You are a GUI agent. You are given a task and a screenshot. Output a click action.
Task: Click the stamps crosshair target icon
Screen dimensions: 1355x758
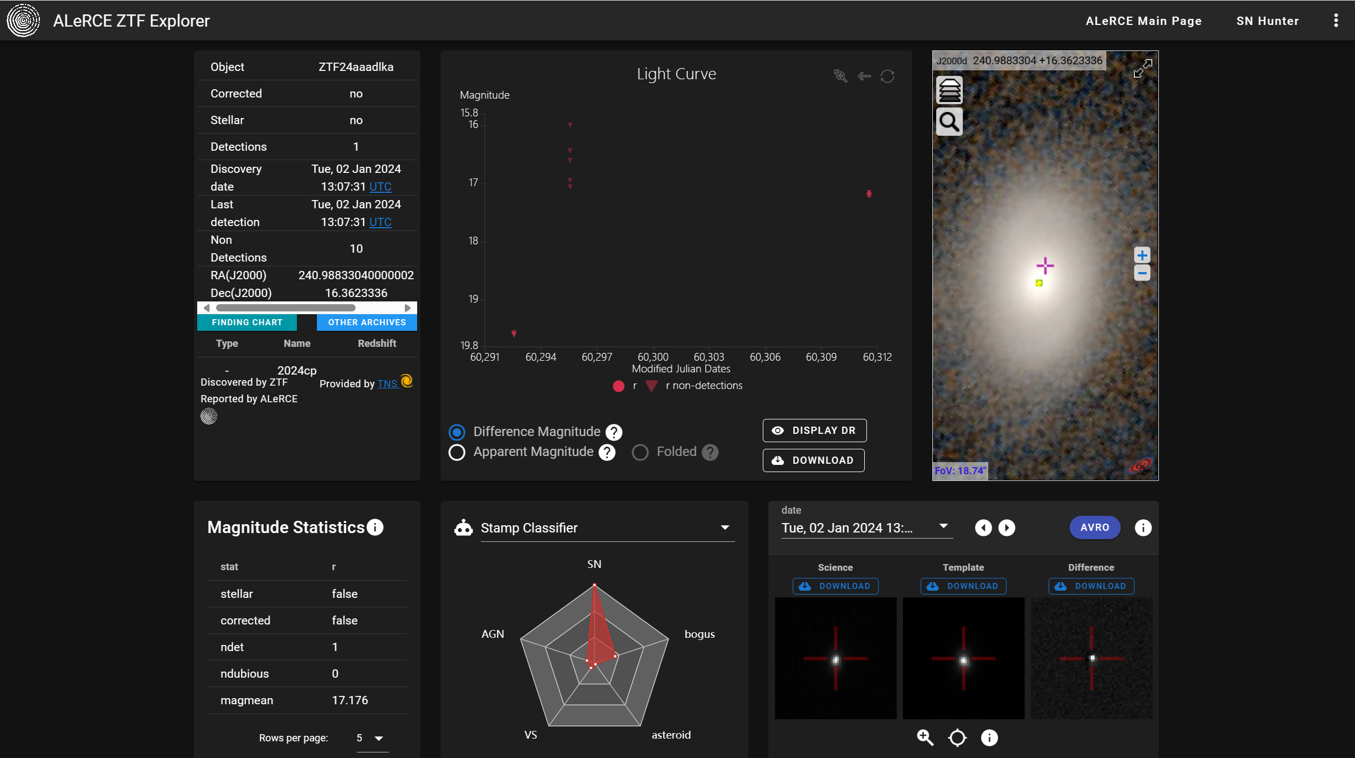pyautogui.click(x=957, y=737)
